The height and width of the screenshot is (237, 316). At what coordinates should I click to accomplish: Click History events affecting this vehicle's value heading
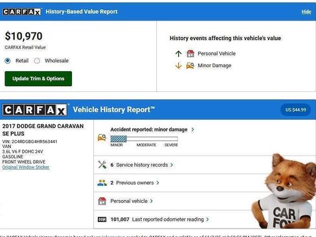coord(225,38)
